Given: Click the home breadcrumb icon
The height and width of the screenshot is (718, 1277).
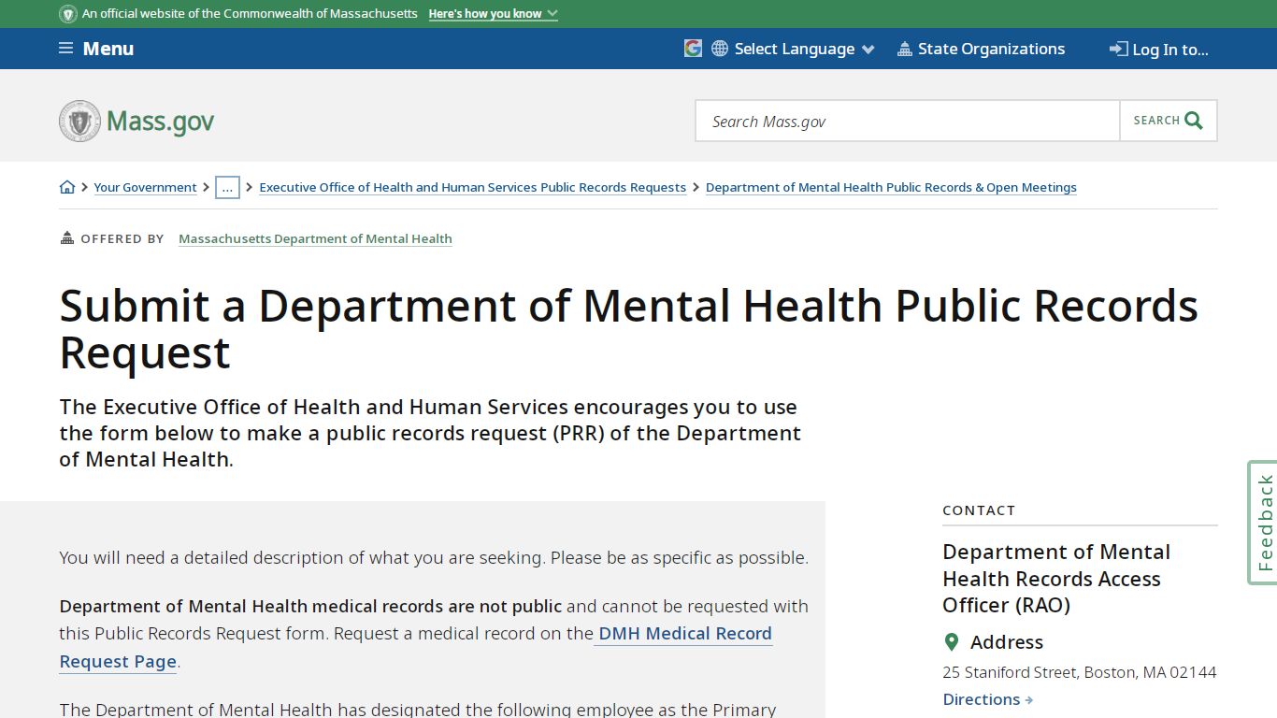Looking at the screenshot, I should point(67,187).
